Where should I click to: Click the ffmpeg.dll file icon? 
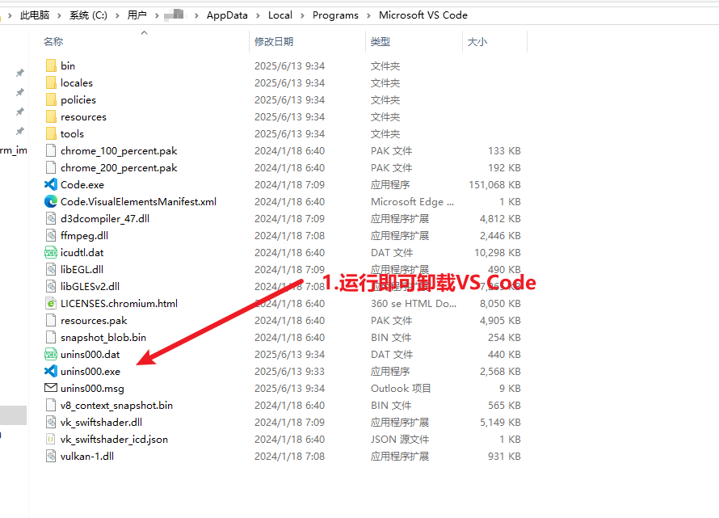[x=51, y=235]
